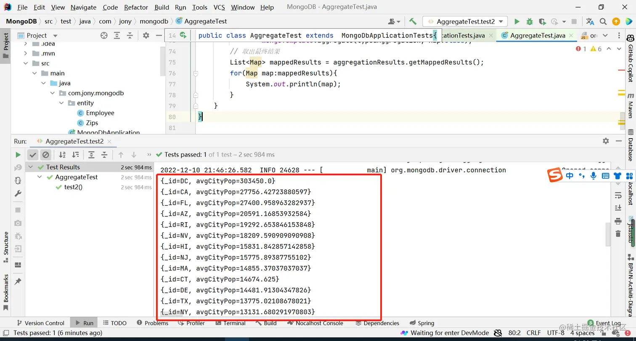Open Run panel settings gear
This screenshot has width=636, height=341.
(x=606, y=141)
